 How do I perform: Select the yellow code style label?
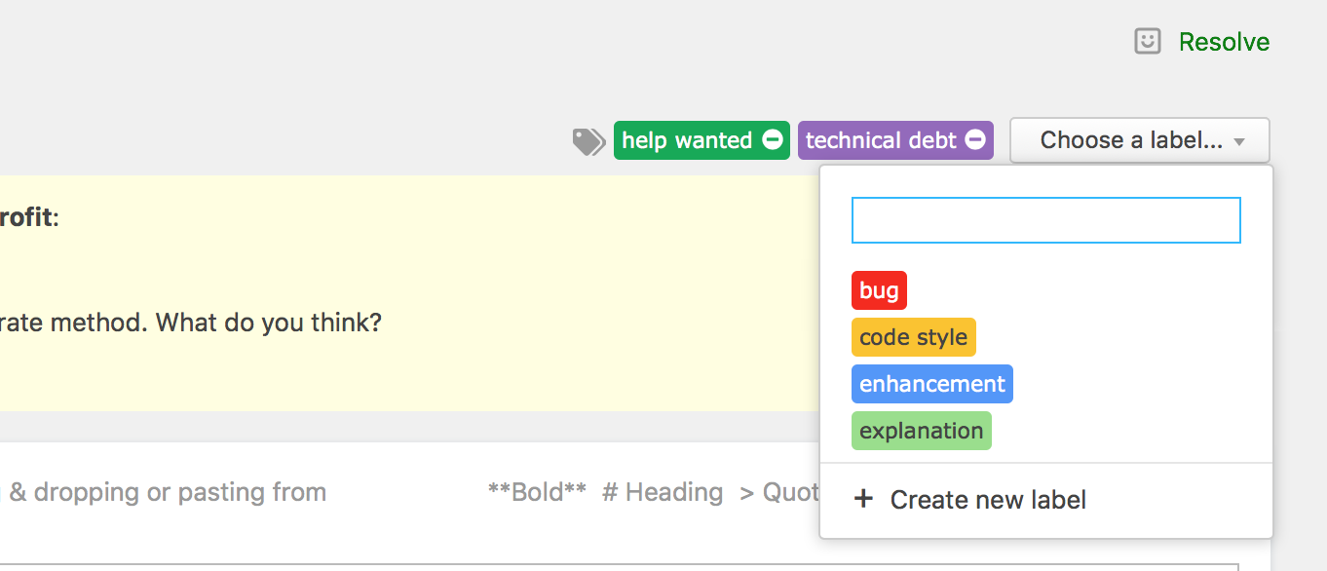point(913,337)
